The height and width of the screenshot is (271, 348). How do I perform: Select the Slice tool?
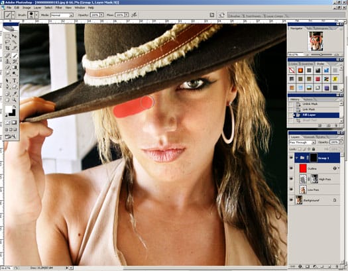point(15,48)
